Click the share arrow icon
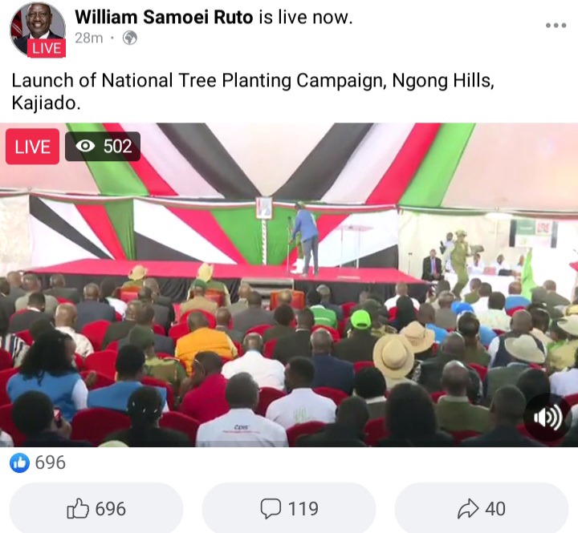This screenshot has width=578, height=533. [x=468, y=508]
